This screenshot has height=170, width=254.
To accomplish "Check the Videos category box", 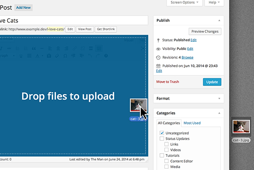I will pyautogui.click(x=166, y=150).
